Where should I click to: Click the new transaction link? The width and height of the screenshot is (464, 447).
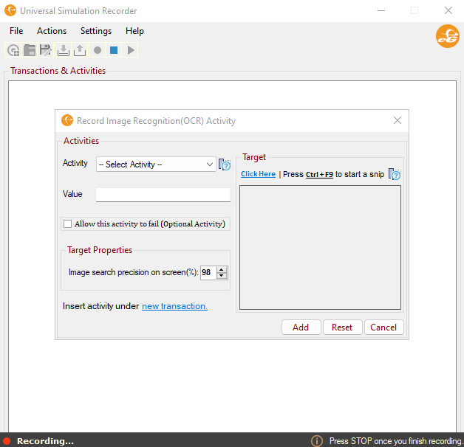pyautogui.click(x=174, y=306)
